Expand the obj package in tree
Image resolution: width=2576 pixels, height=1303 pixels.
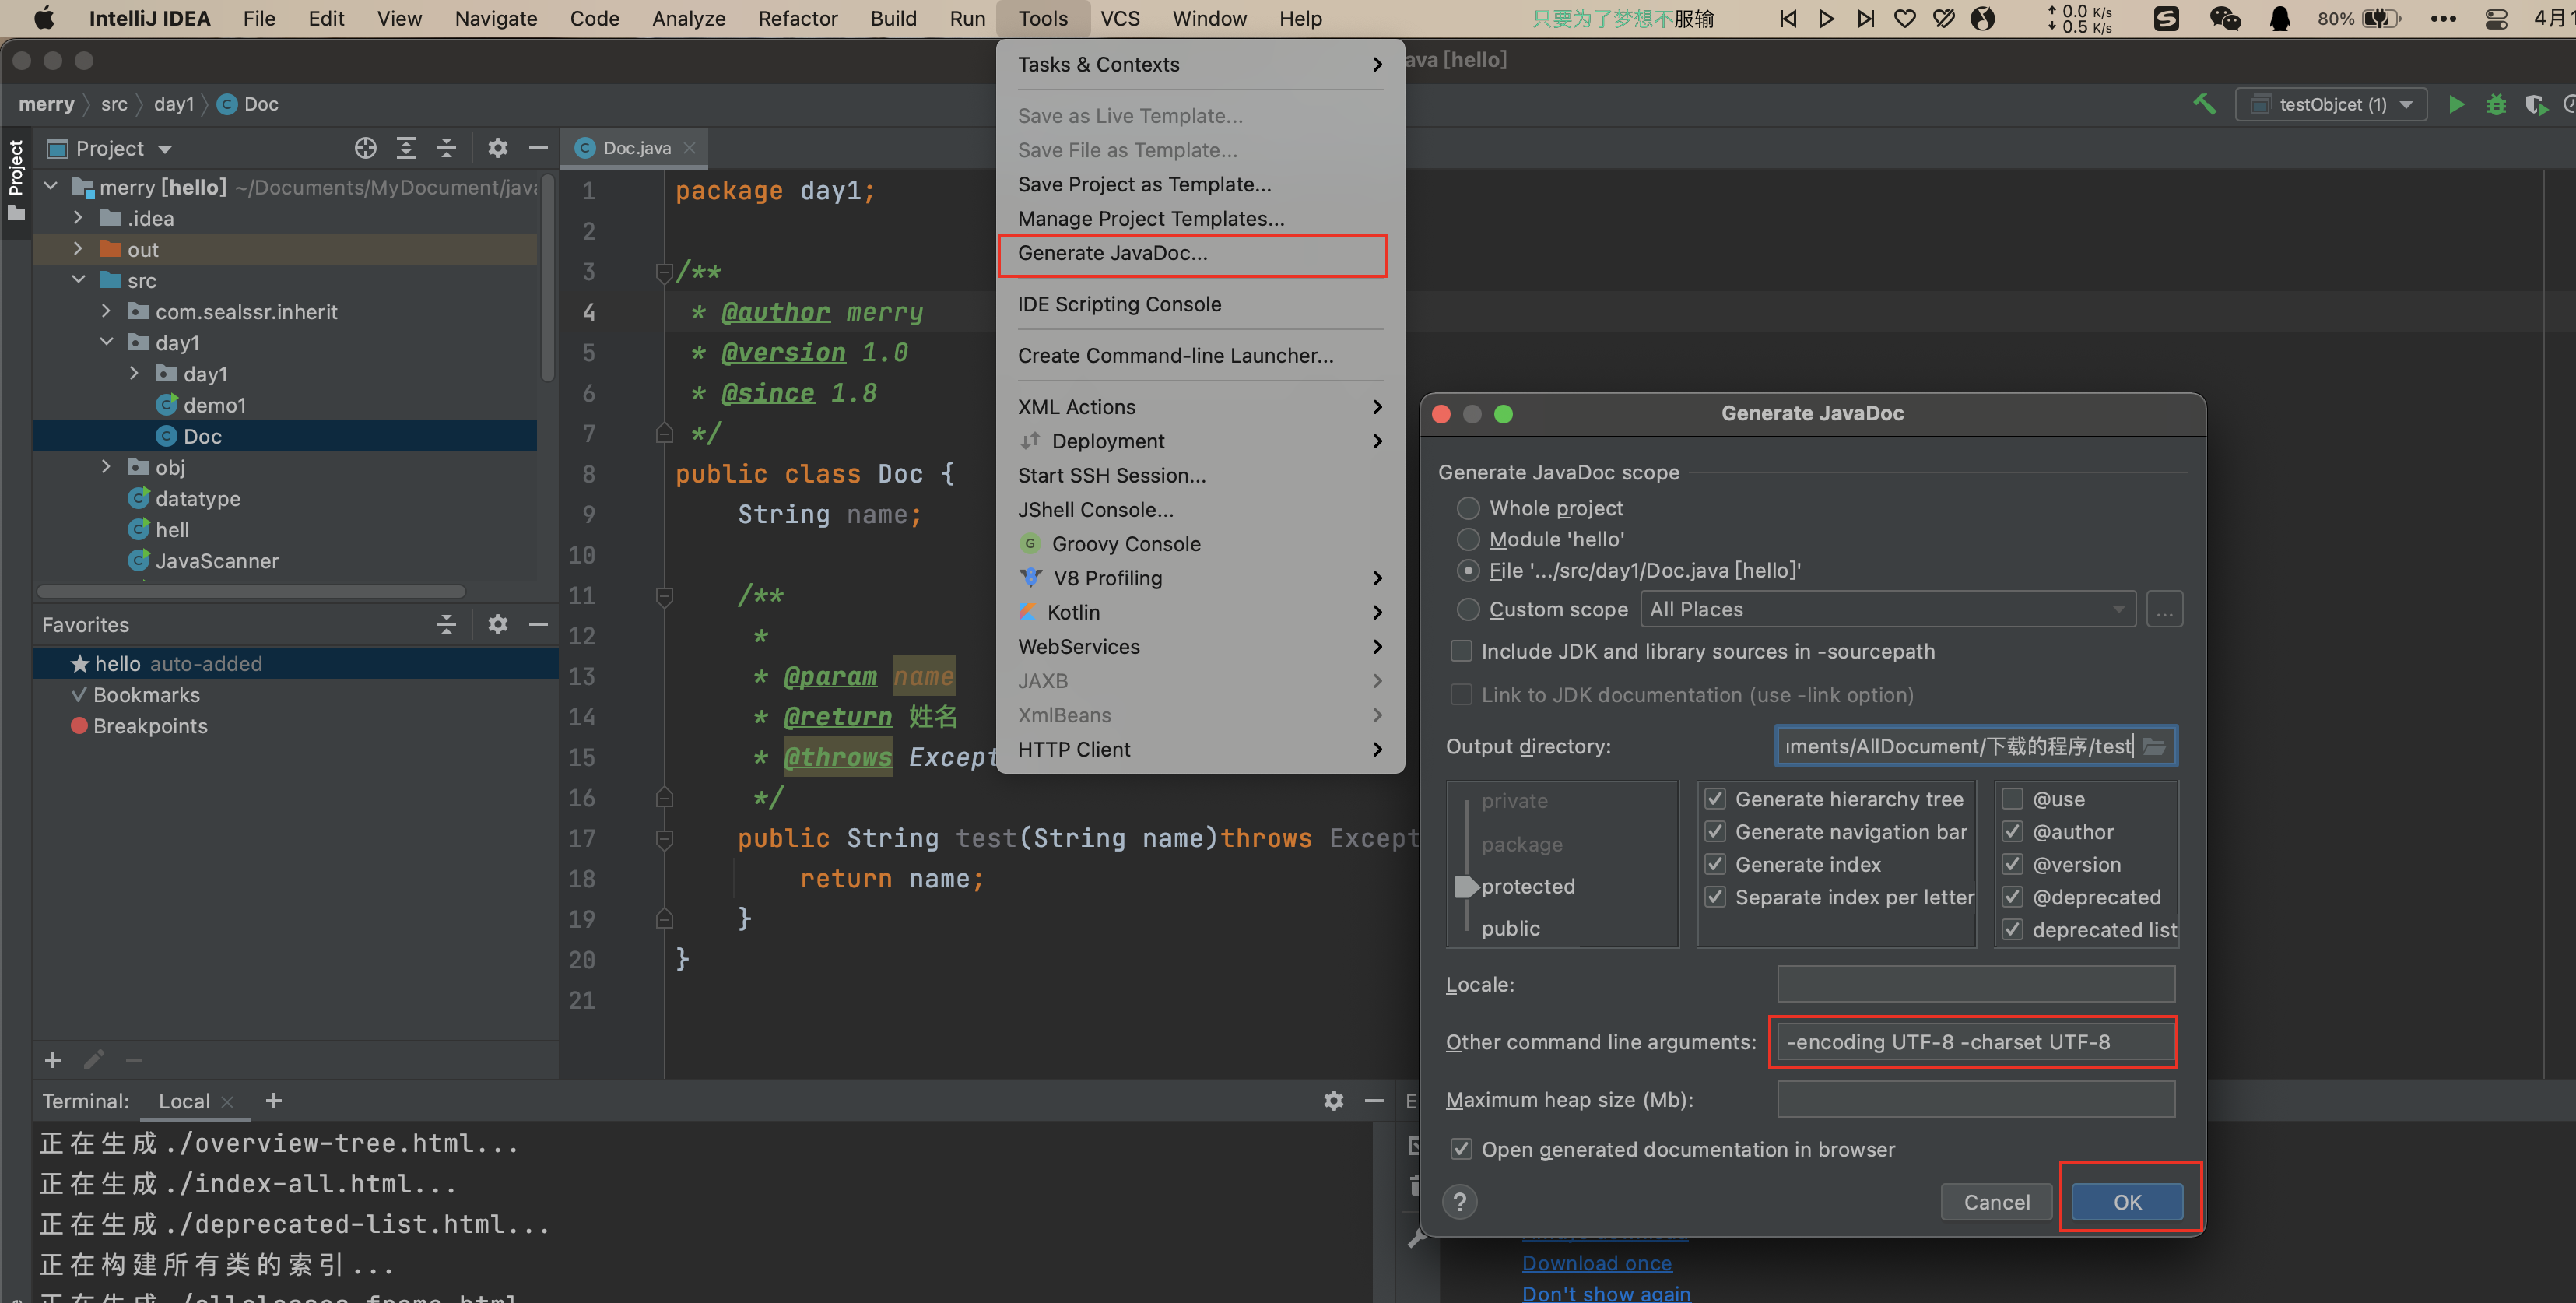pos(106,467)
